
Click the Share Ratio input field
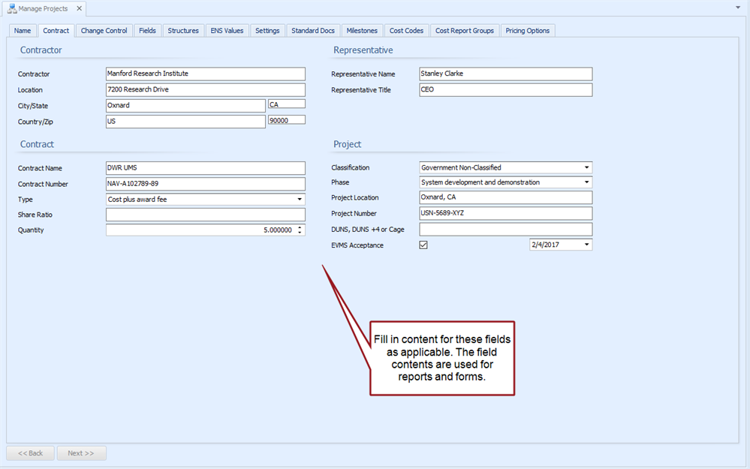205,215
